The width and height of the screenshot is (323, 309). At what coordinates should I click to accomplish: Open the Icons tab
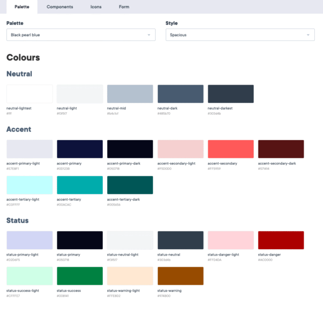[x=97, y=7]
